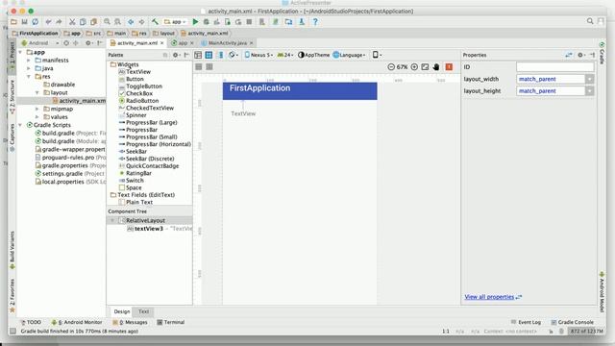
Task: Run the app with green play button
Action: [195, 22]
